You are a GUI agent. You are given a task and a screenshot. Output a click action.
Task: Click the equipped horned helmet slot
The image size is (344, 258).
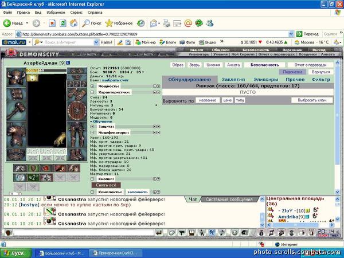pos(16,77)
